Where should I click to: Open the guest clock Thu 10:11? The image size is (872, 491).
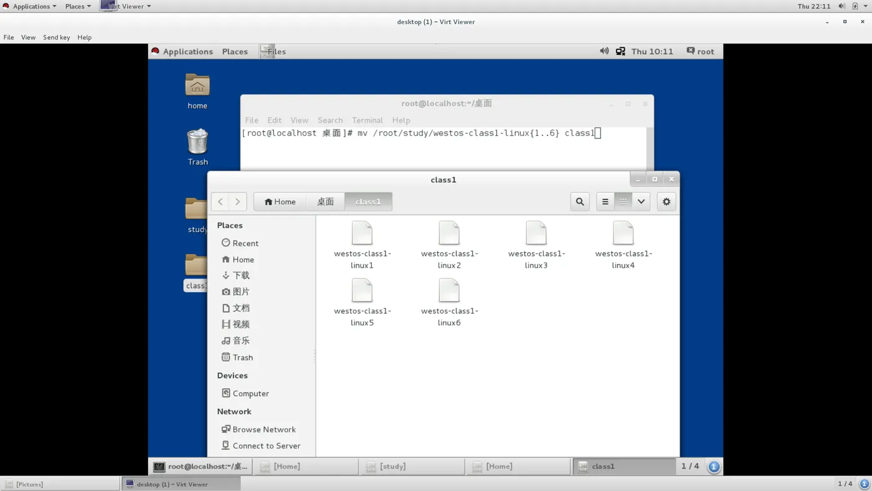click(652, 52)
